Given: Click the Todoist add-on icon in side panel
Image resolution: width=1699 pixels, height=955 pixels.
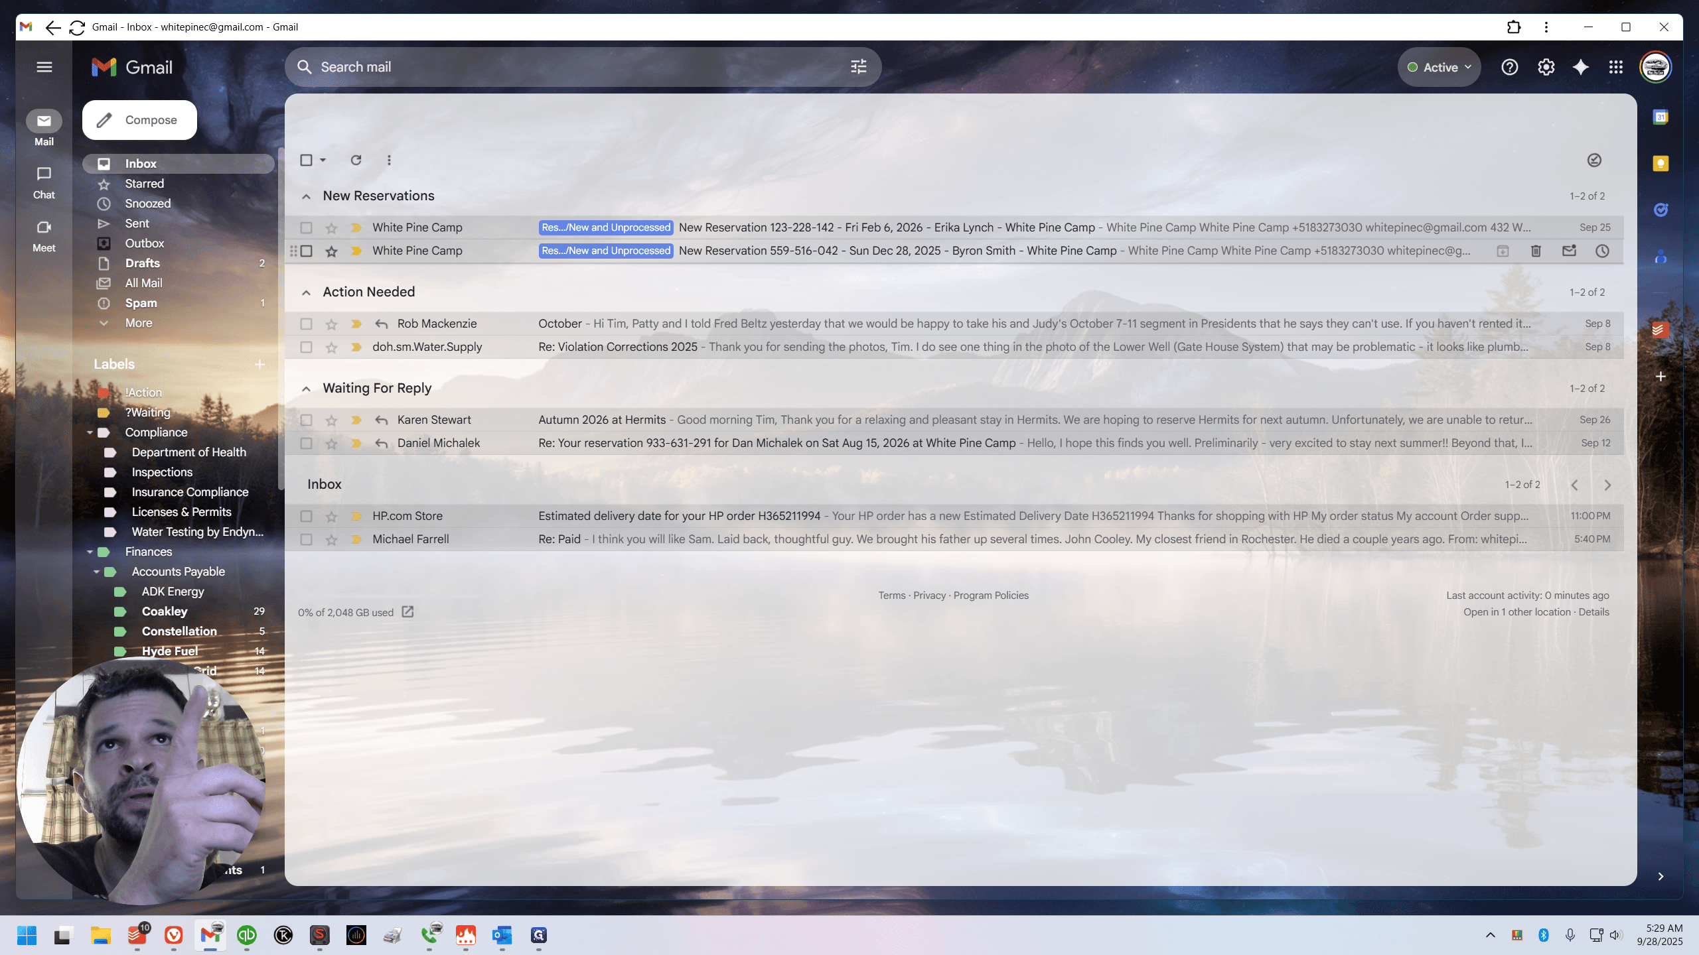Looking at the screenshot, I should (x=1661, y=330).
